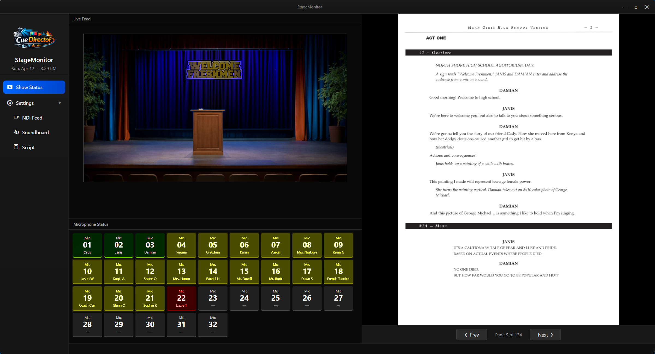Open Soundboard via the music note icon
Screen dimensions: 655x354
coord(17,132)
